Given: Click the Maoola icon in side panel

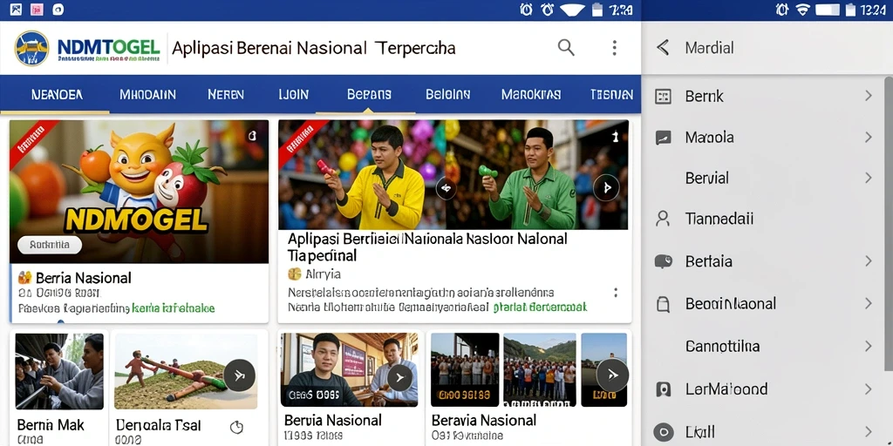Looking at the screenshot, I should pos(663,137).
